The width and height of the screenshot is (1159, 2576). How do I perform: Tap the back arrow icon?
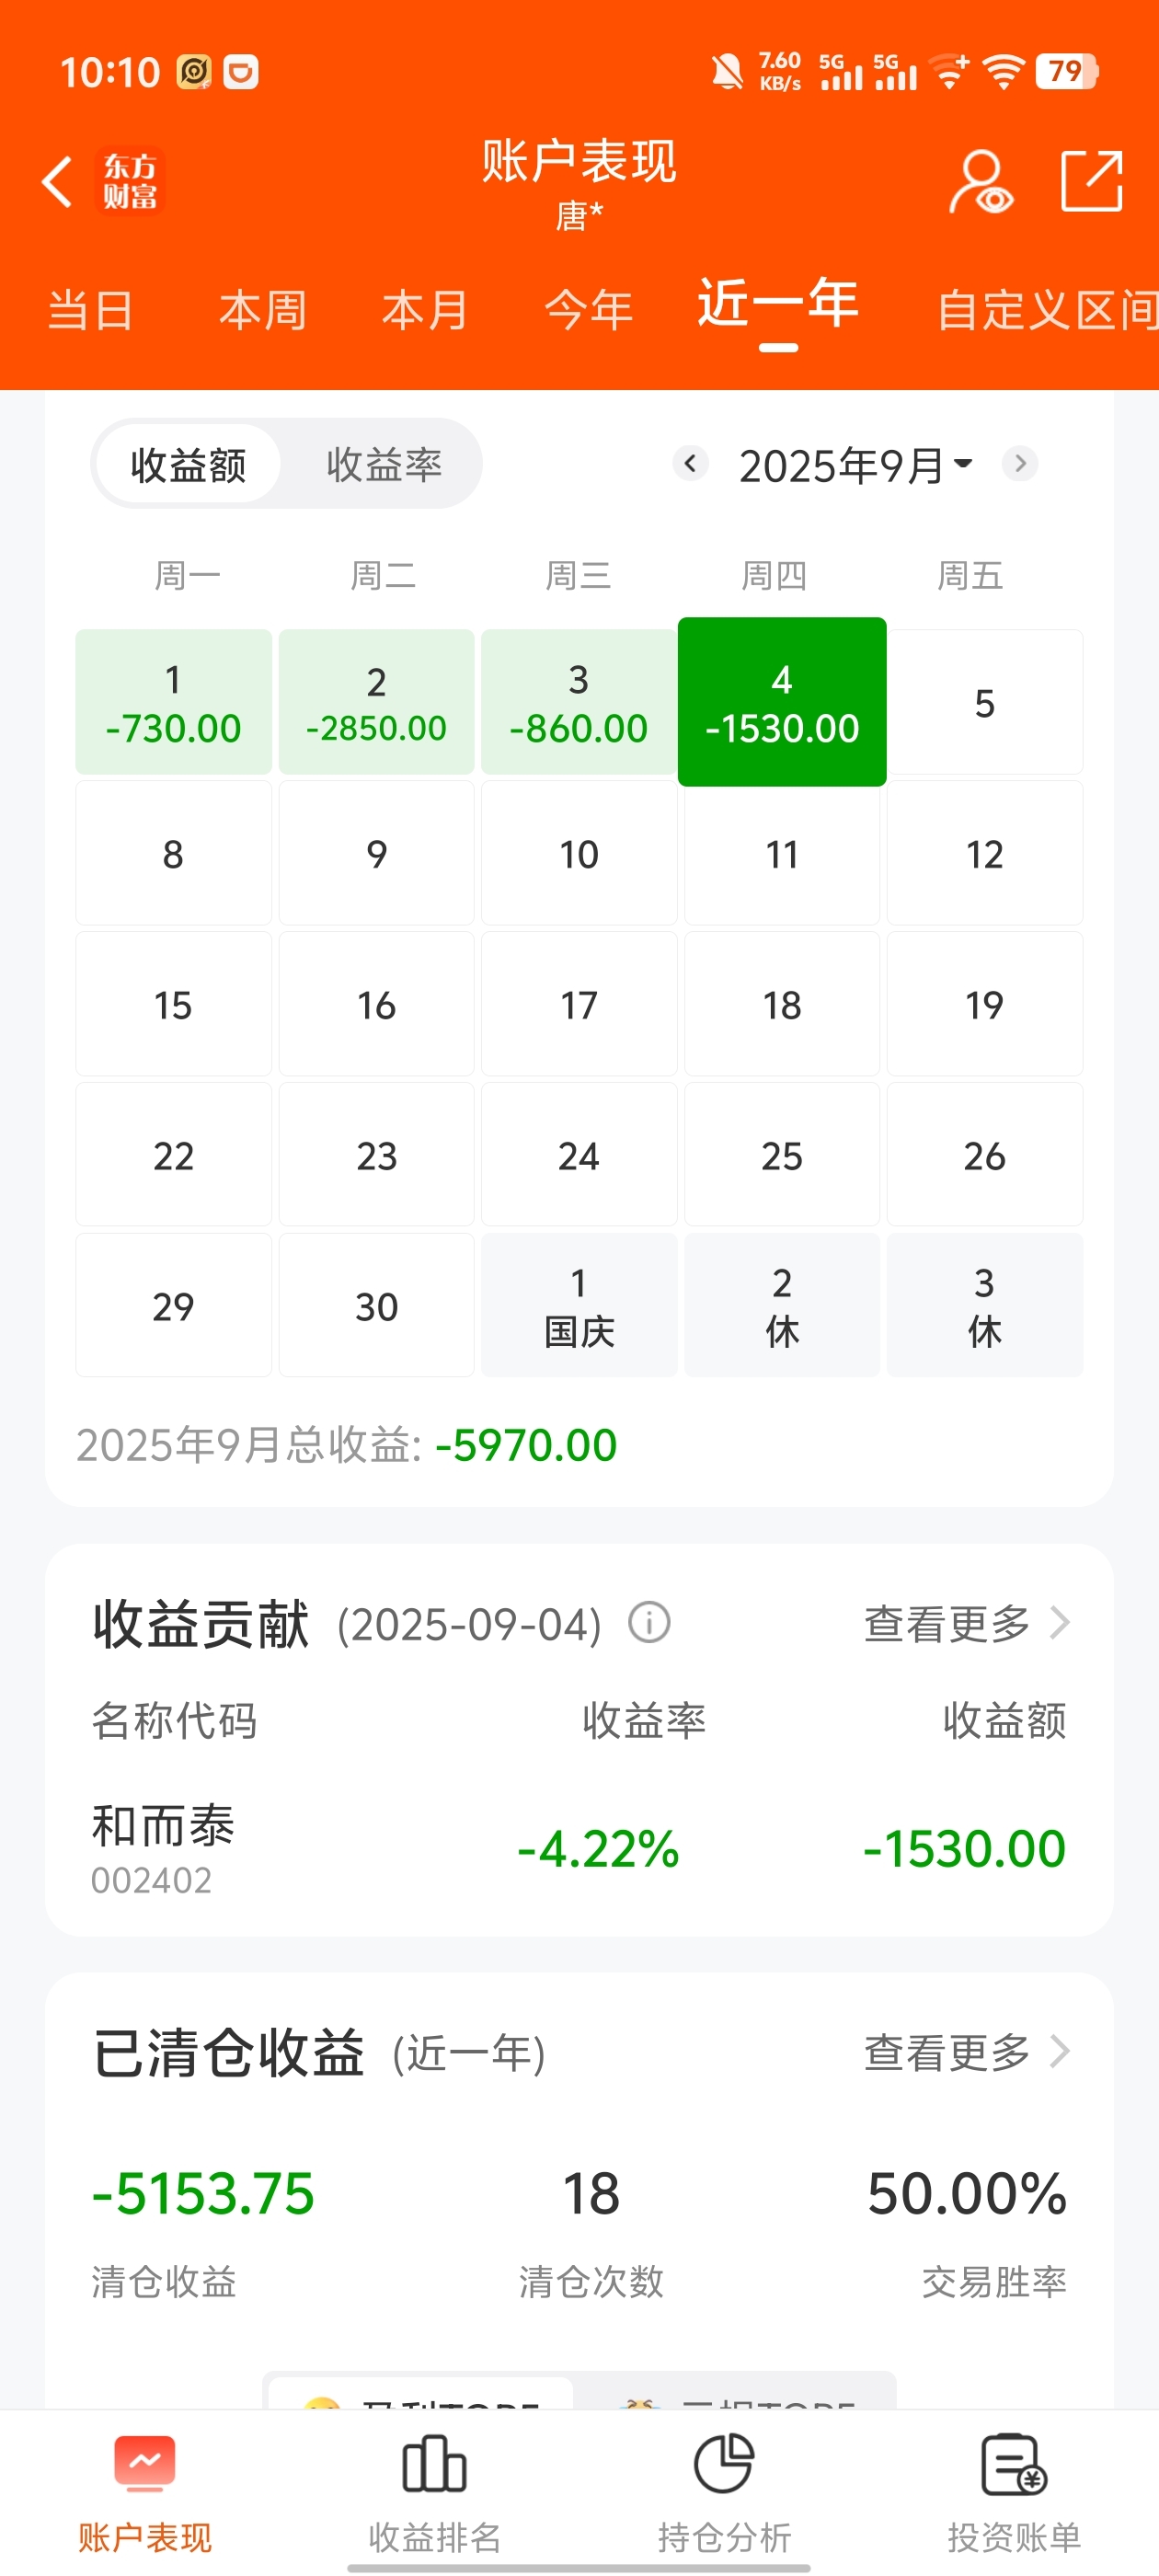pyautogui.click(x=57, y=182)
